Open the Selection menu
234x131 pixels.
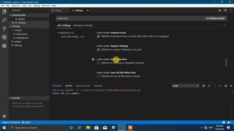point(16,6)
